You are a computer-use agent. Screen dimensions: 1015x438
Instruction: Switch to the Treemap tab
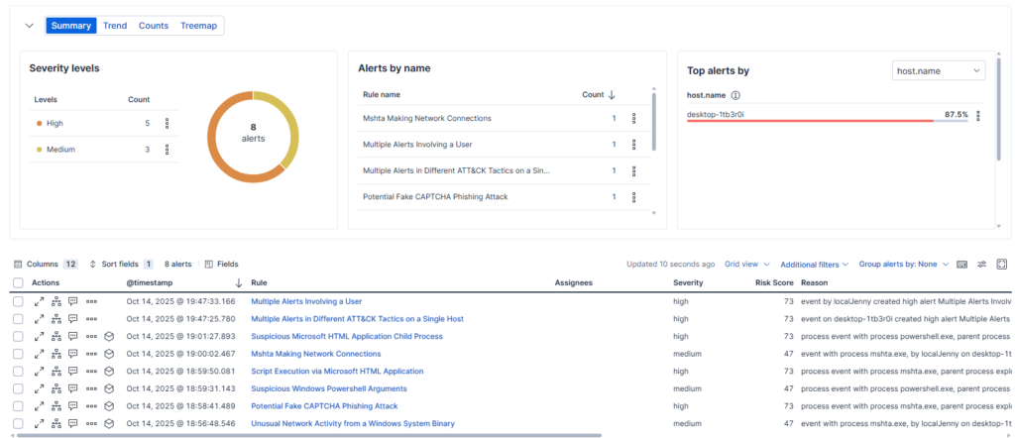click(x=199, y=26)
